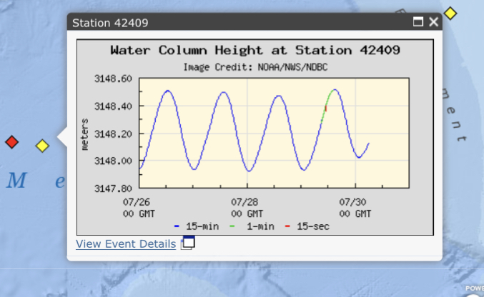Click the yellow diamond marker beside the red one
Viewport: 484px width, 297px height.
[42, 146]
